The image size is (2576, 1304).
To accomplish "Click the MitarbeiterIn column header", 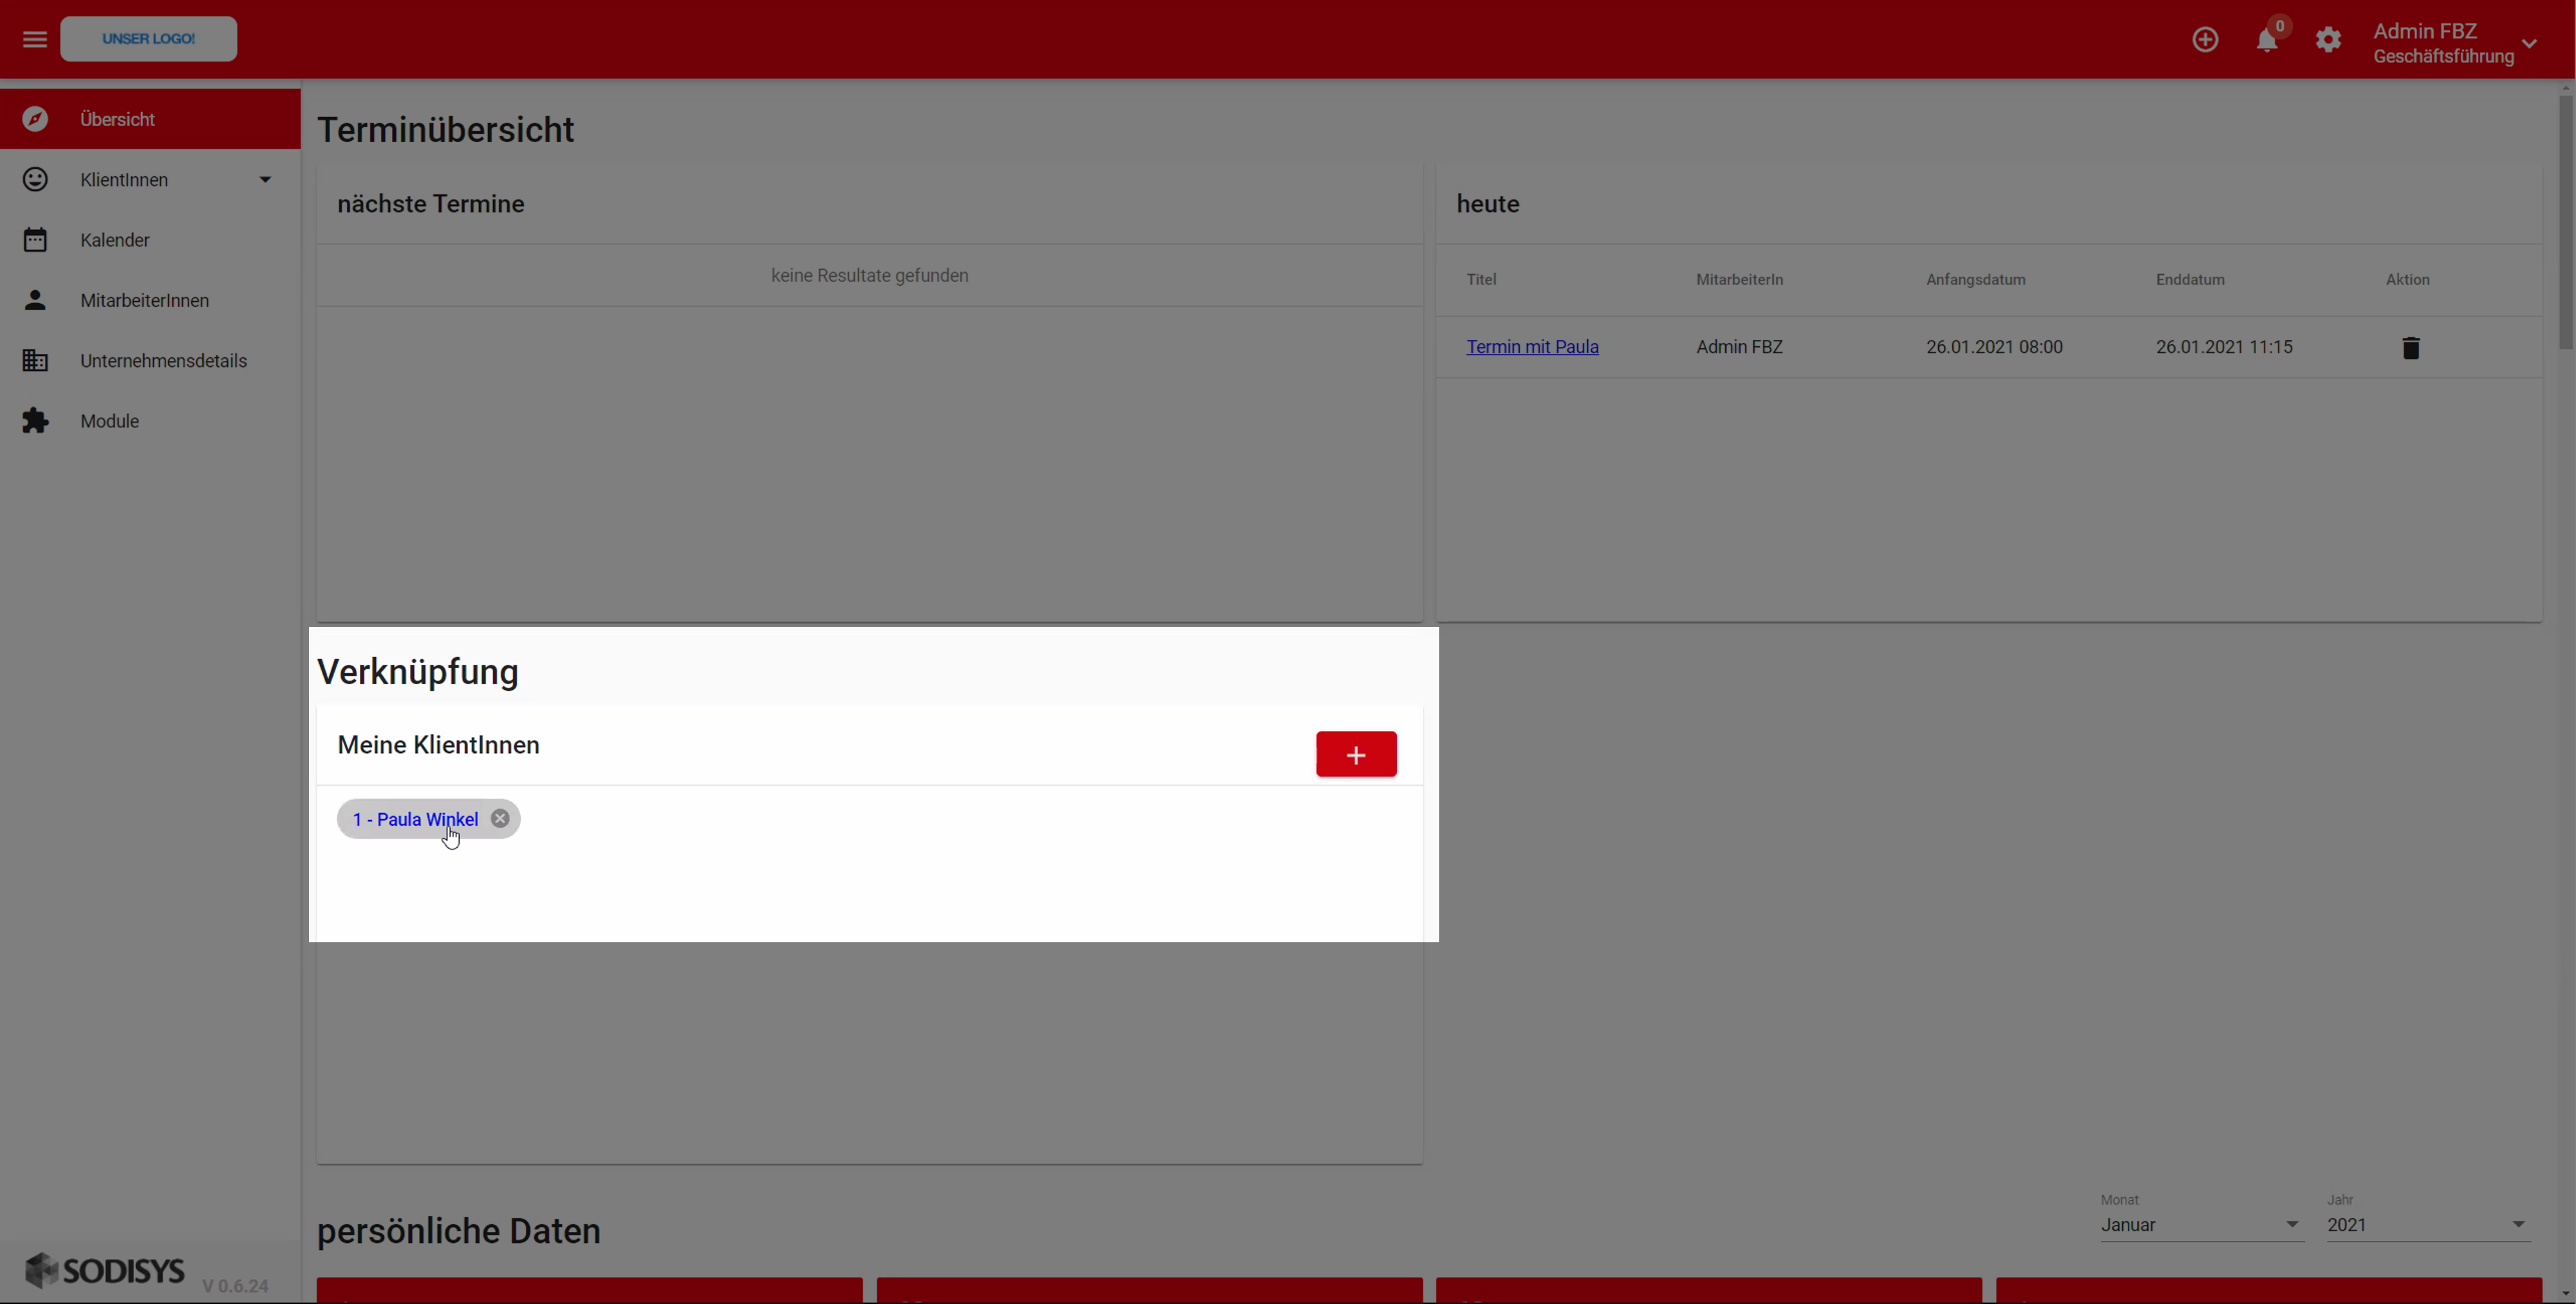I will 1739,280.
